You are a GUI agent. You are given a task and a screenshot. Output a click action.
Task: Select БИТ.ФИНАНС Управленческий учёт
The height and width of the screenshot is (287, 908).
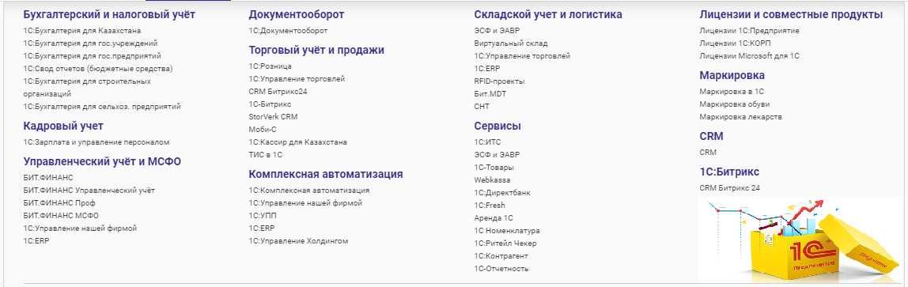[x=89, y=191]
